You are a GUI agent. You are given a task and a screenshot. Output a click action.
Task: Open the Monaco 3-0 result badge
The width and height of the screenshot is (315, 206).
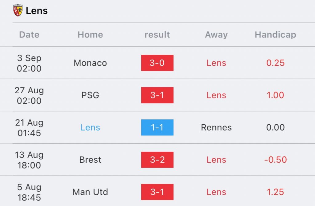pyautogui.click(x=157, y=63)
